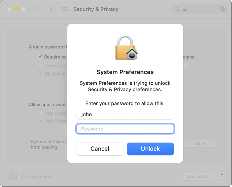The height and width of the screenshot is (187, 232).
Task: Select the first App Store radio option
Action: click(41, 113)
